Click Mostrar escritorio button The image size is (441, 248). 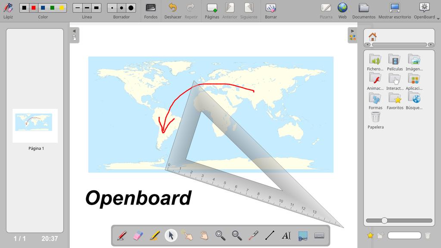pyautogui.click(x=394, y=11)
